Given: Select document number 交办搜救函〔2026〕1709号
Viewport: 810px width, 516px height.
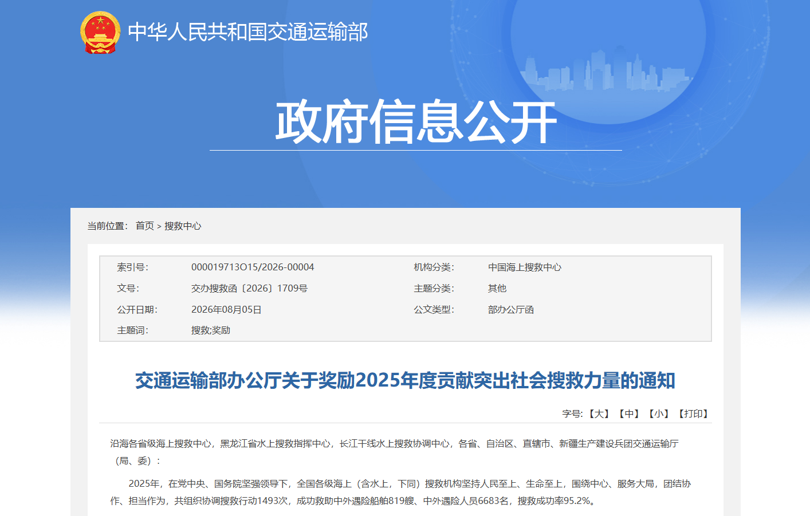Looking at the screenshot, I should coord(249,289).
